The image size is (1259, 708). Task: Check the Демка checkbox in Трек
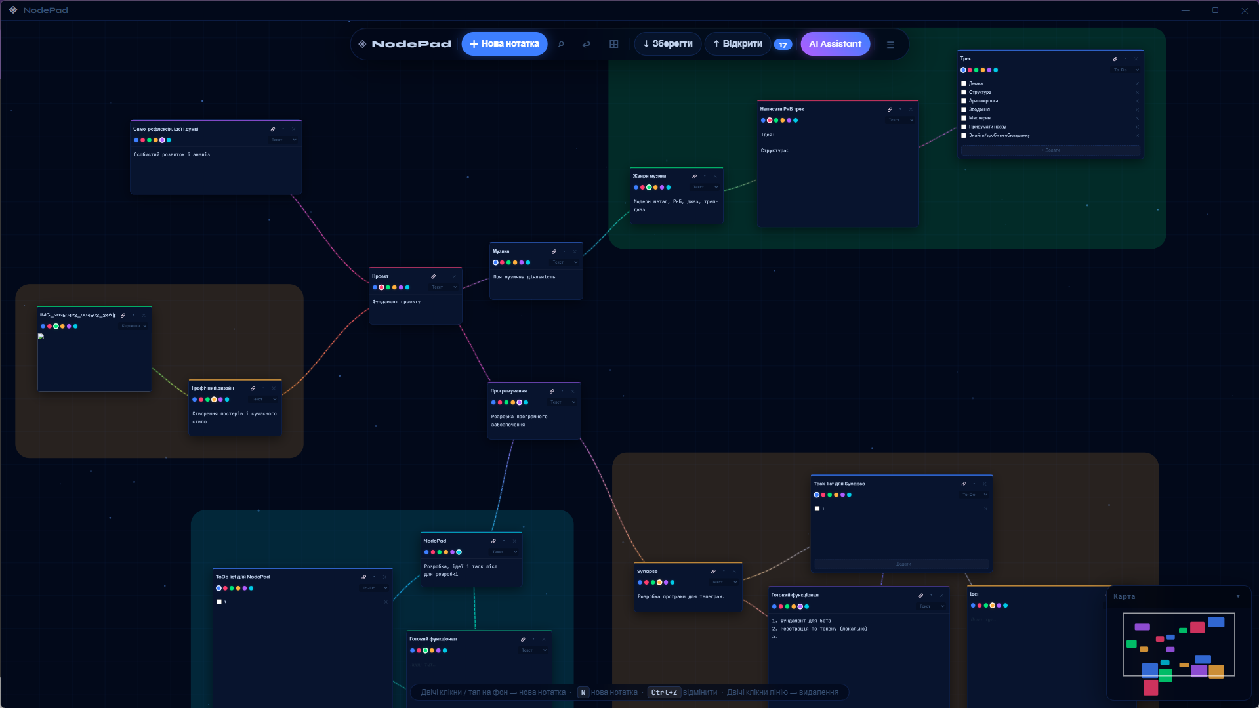(964, 84)
